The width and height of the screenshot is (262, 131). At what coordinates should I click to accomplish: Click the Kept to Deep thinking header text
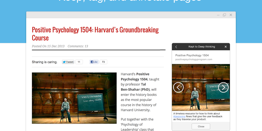click(202, 47)
